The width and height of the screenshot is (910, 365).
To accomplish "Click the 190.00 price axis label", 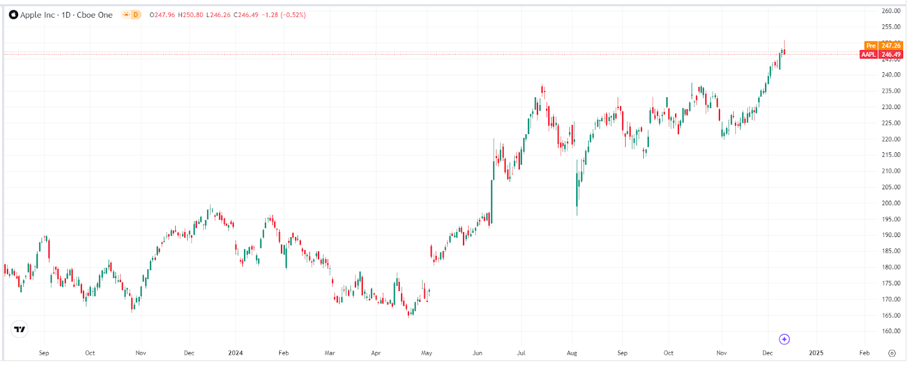I will (x=891, y=235).
